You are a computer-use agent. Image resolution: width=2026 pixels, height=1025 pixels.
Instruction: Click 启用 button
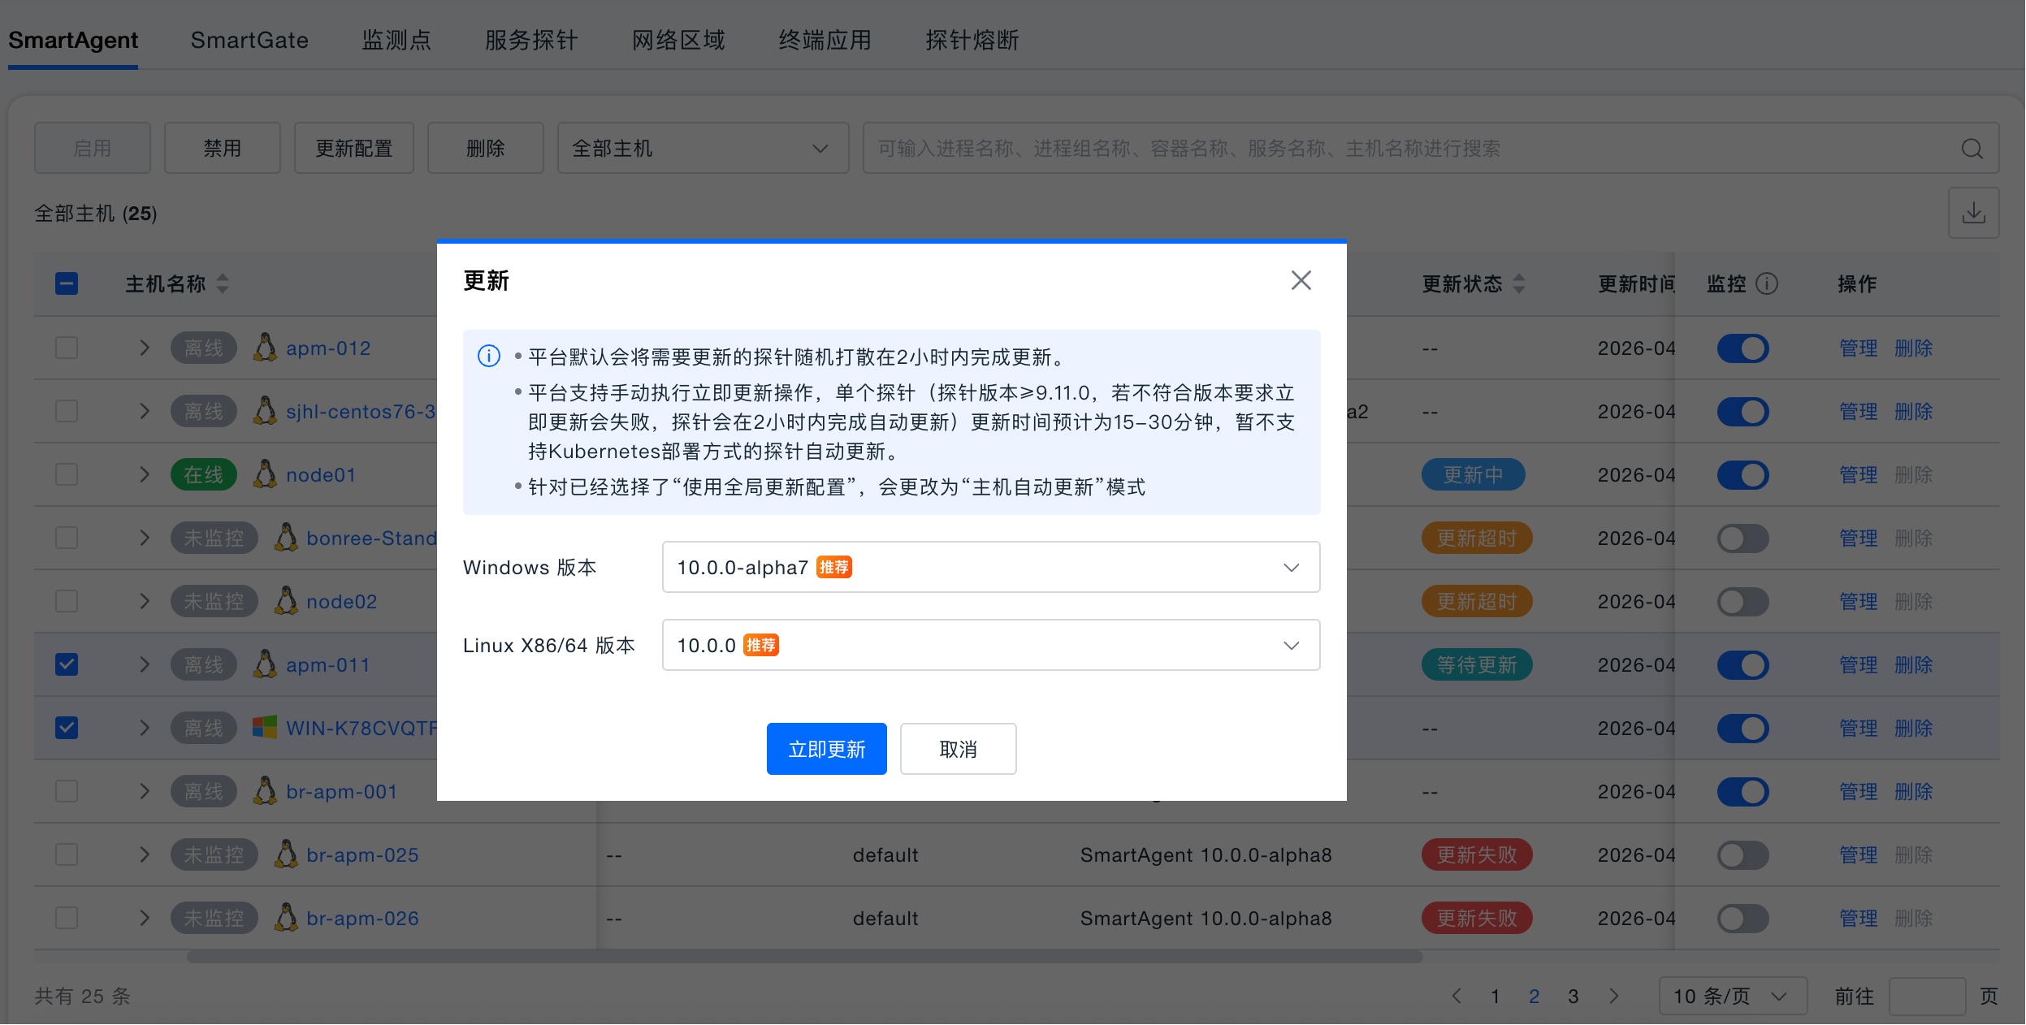[92, 149]
